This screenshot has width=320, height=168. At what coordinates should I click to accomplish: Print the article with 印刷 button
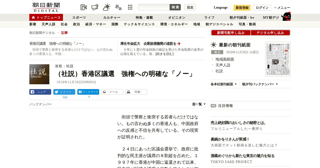coord(136,92)
